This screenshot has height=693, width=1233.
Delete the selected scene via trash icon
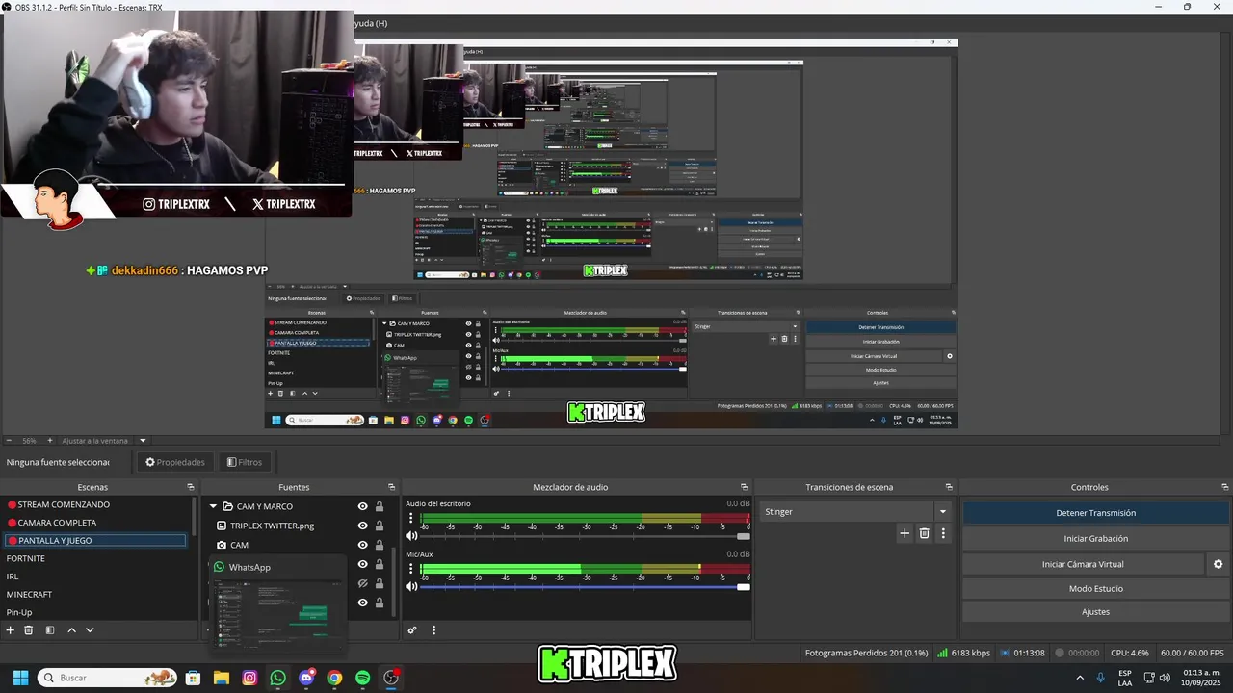pos(29,630)
